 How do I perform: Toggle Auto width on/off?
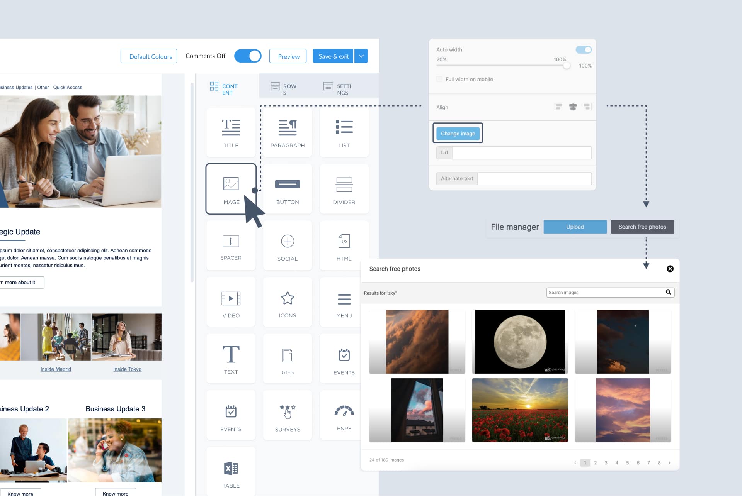[584, 49]
